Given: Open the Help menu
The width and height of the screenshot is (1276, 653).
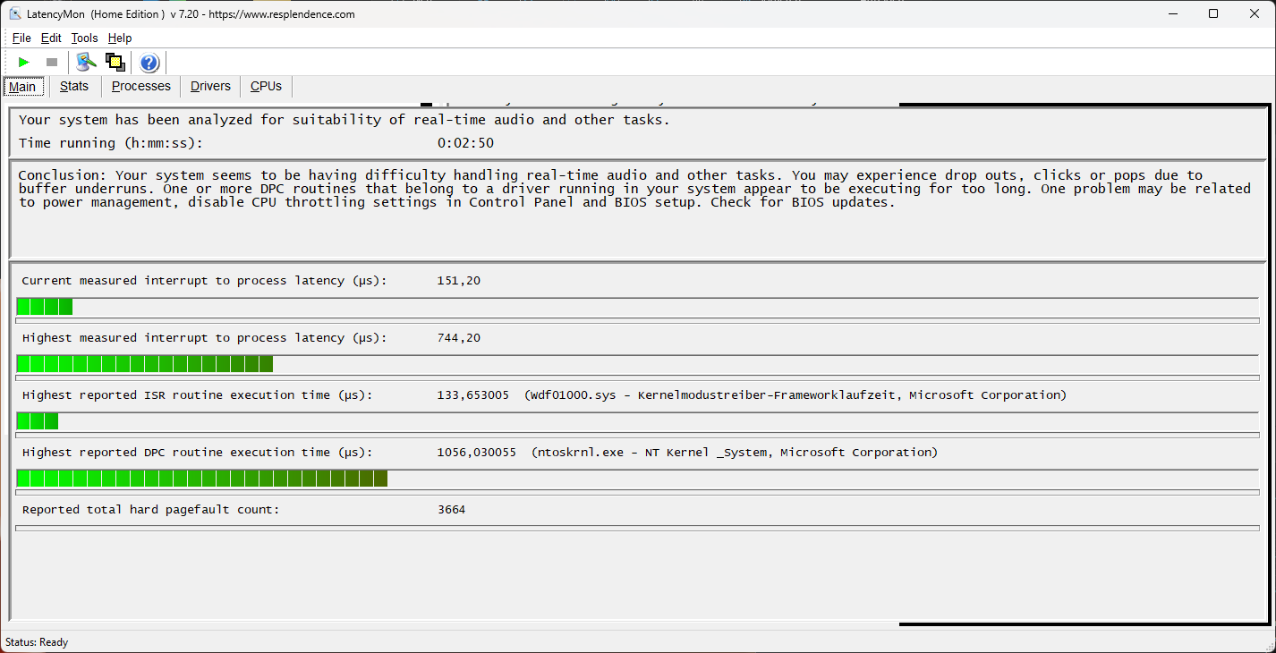Looking at the screenshot, I should pyautogui.click(x=120, y=38).
